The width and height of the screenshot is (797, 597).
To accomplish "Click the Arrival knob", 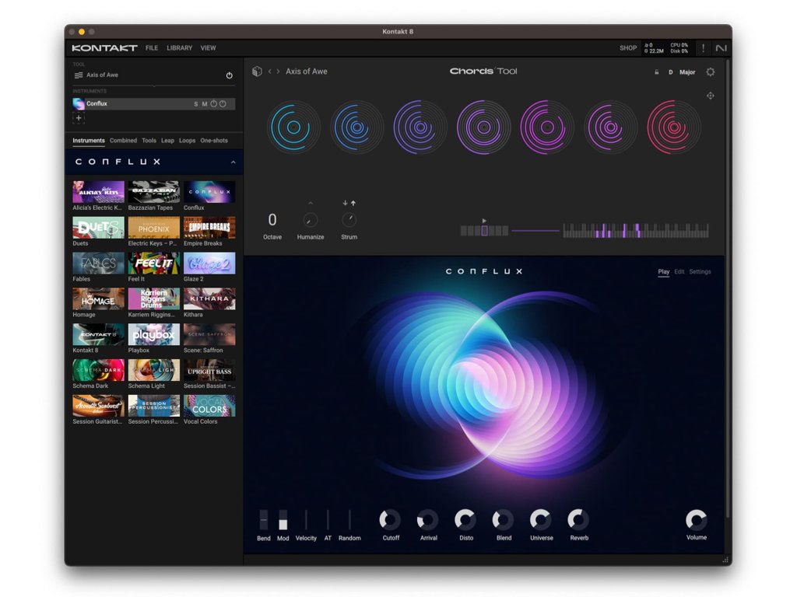I will (x=427, y=520).
